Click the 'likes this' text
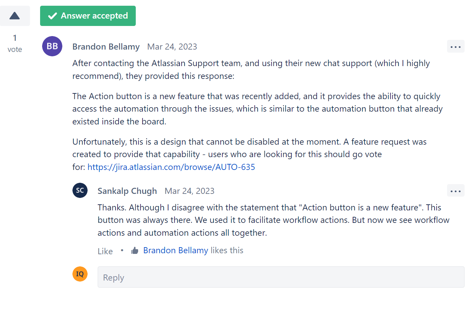 [227, 250]
